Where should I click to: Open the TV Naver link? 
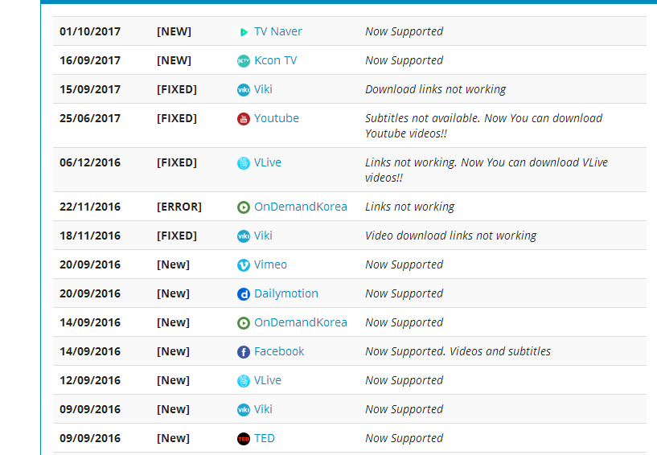point(277,31)
